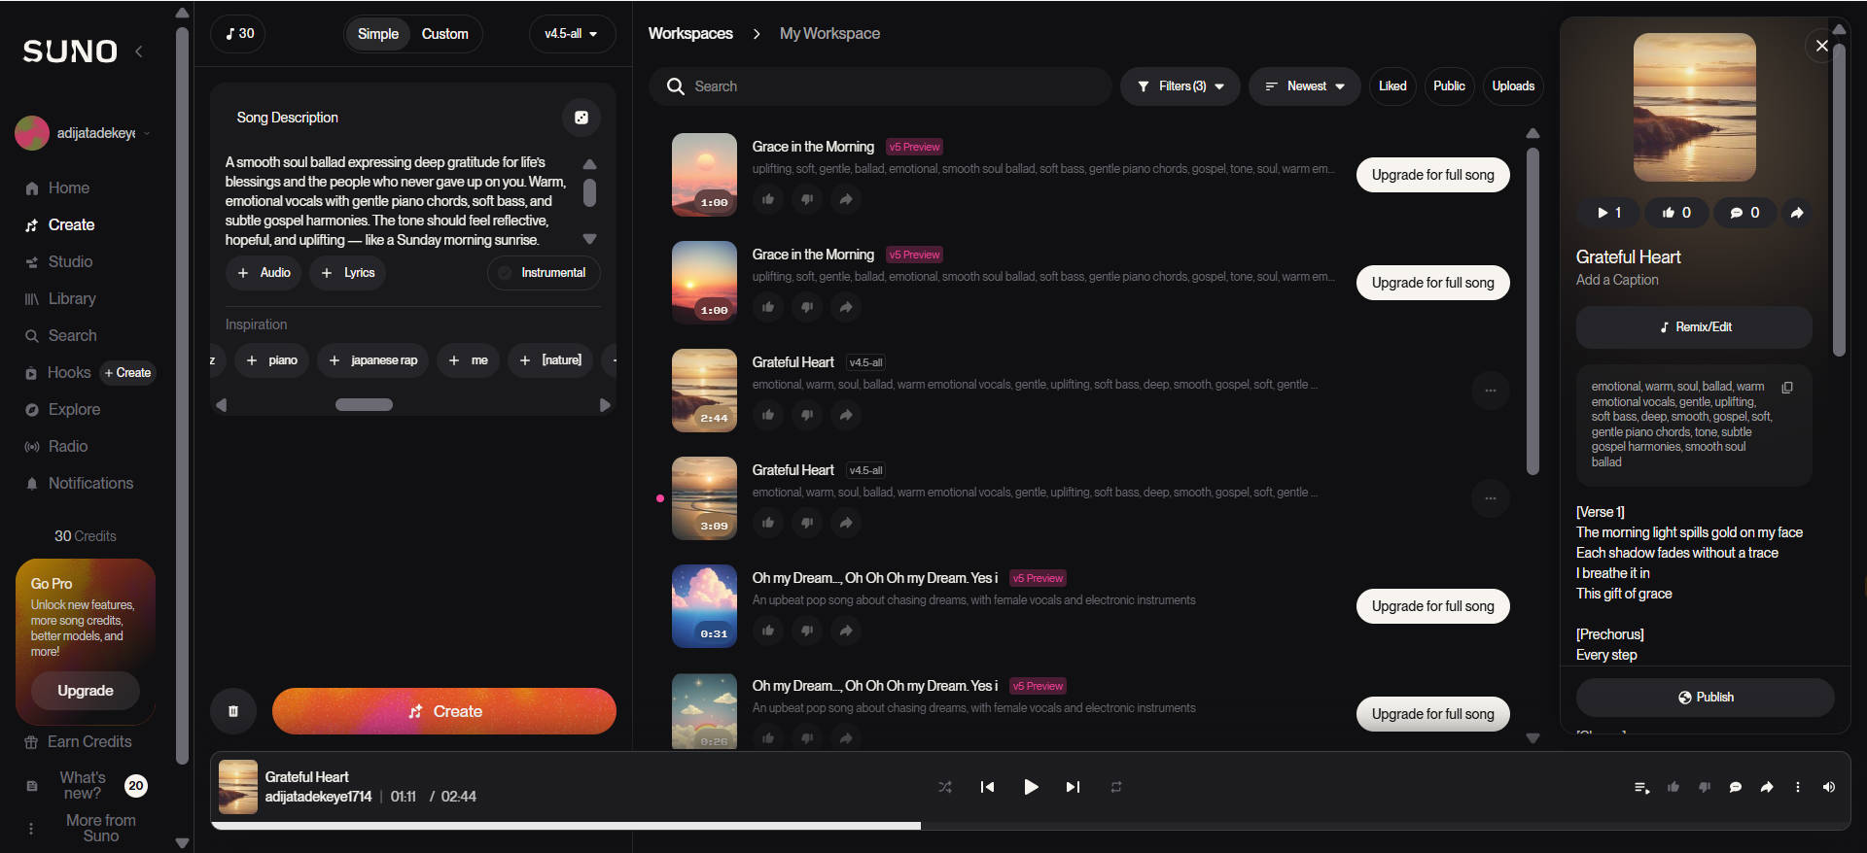Like the first Grace in the Morning track
Viewport: 1867px width, 853px height.
768,199
